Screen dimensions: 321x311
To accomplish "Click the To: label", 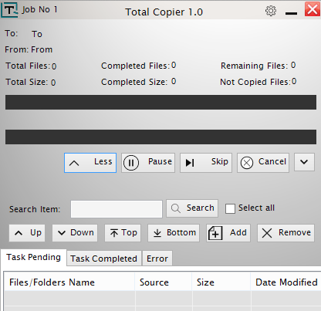I will click(12, 33).
